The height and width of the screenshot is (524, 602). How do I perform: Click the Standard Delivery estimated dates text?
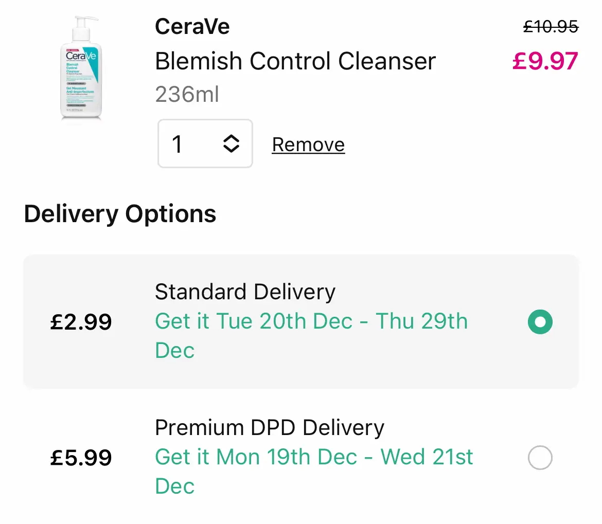(x=311, y=335)
